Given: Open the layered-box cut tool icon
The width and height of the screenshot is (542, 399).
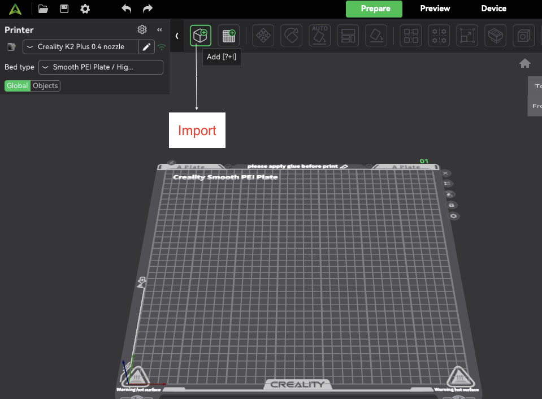Looking at the screenshot, I should click(495, 35).
